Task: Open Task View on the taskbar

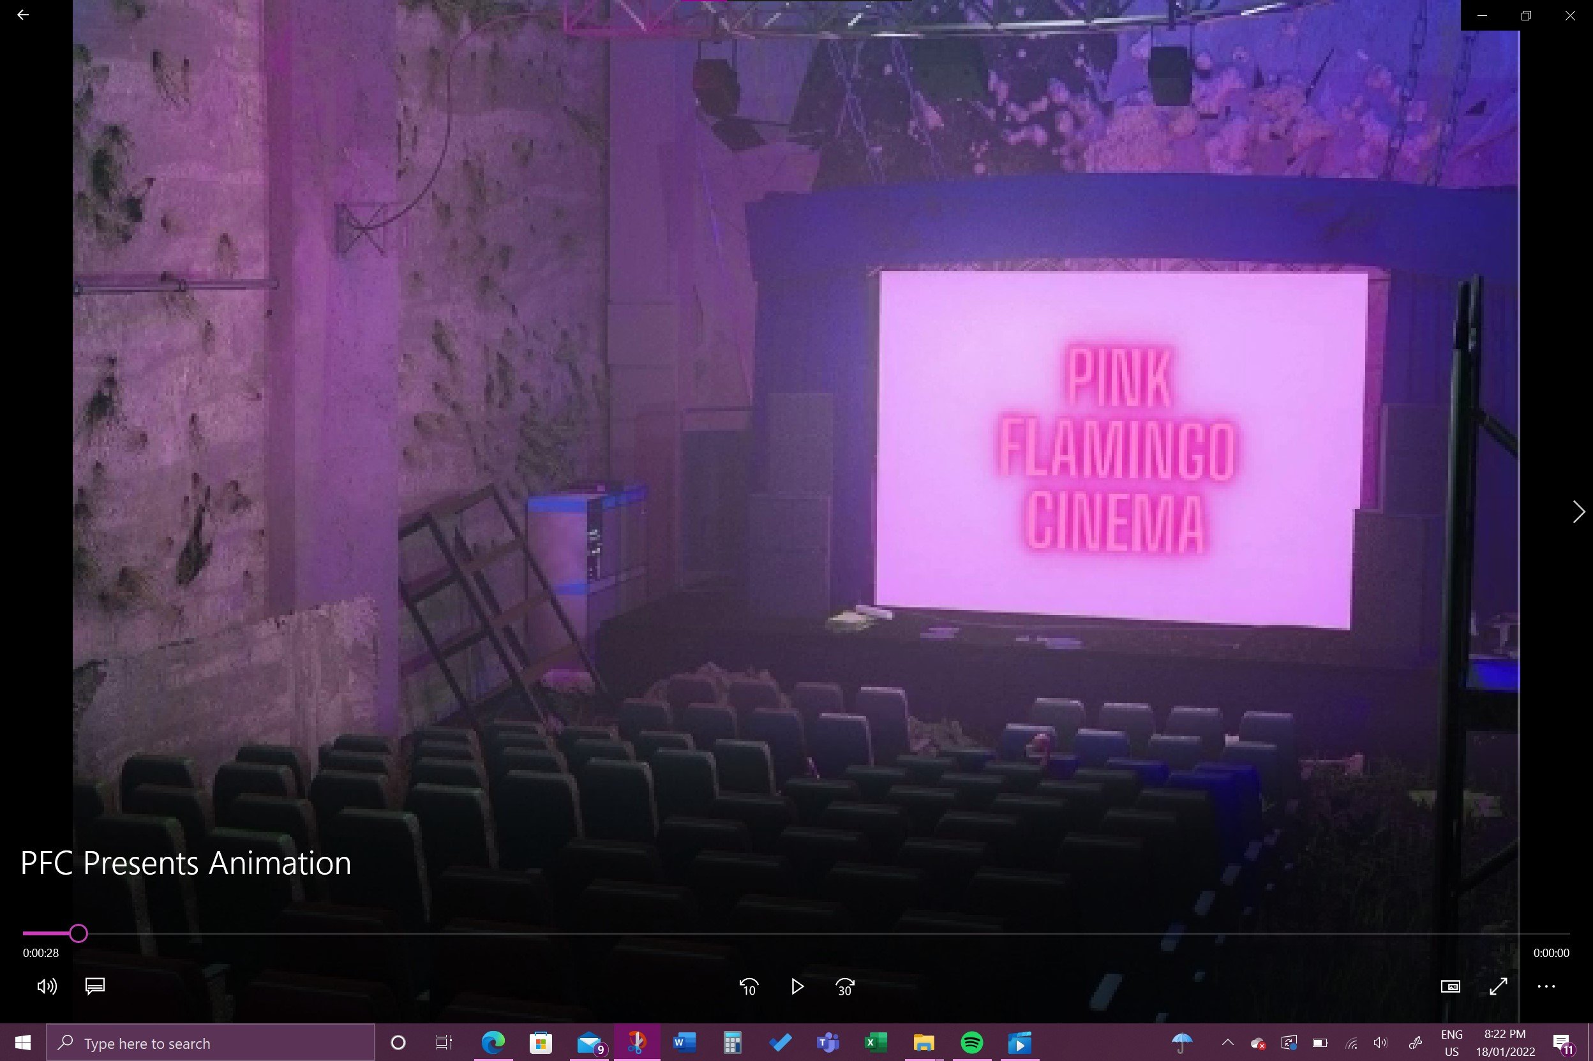Action: [444, 1042]
